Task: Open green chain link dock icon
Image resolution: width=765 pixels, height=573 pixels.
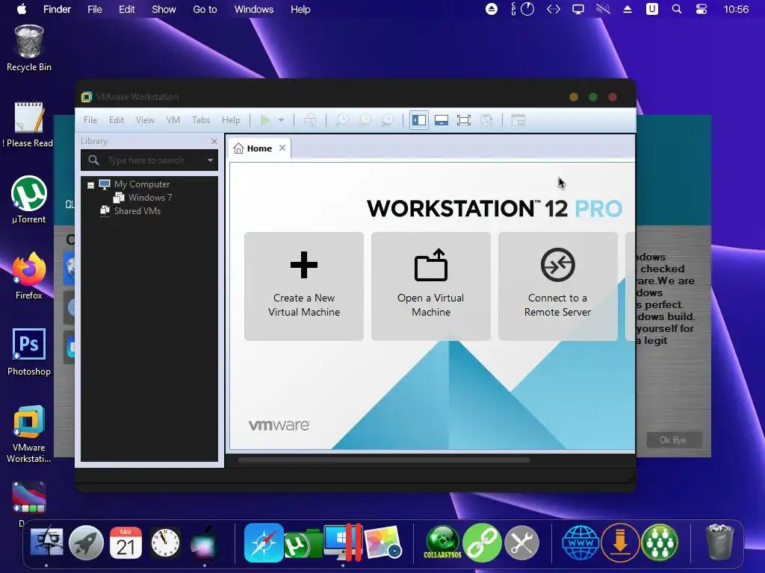Action: click(x=482, y=542)
